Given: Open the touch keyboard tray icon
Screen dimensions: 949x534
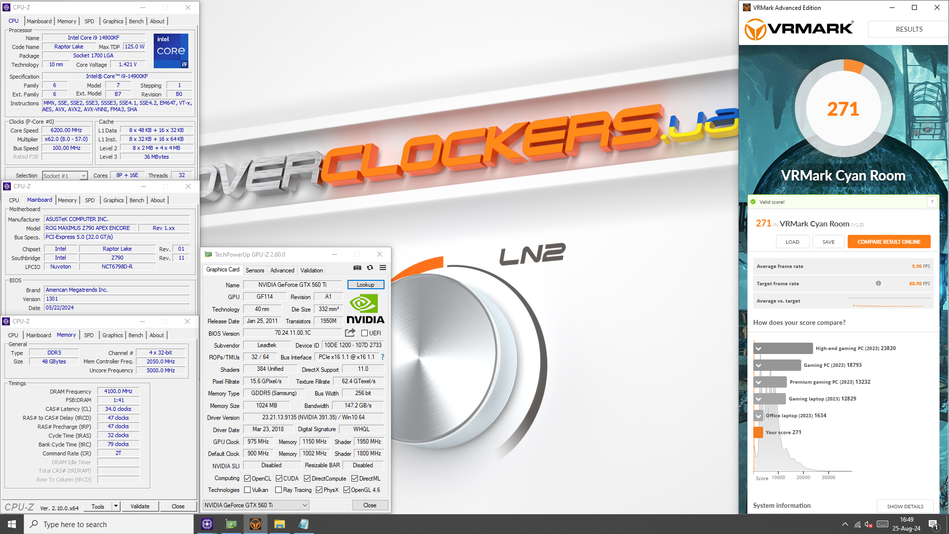Looking at the screenshot, I should pos(882,524).
